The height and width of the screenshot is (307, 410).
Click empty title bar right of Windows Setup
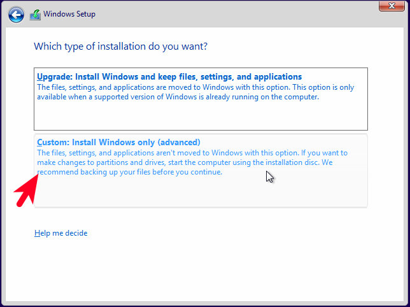click(236, 15)
